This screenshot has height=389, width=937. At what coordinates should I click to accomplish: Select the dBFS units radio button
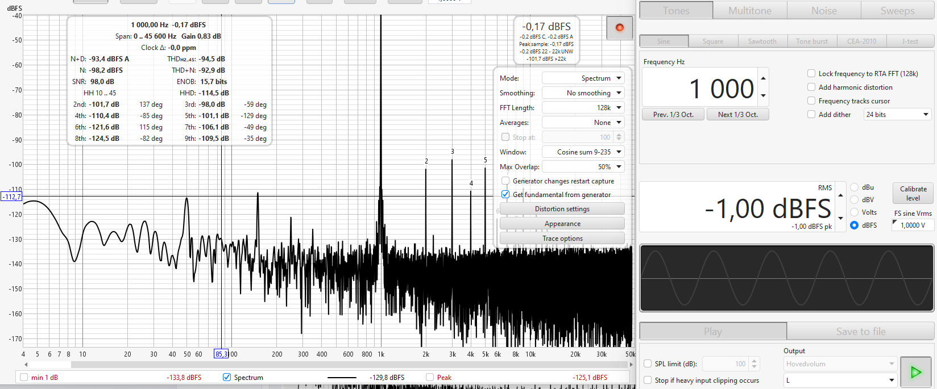coord(855,225)
